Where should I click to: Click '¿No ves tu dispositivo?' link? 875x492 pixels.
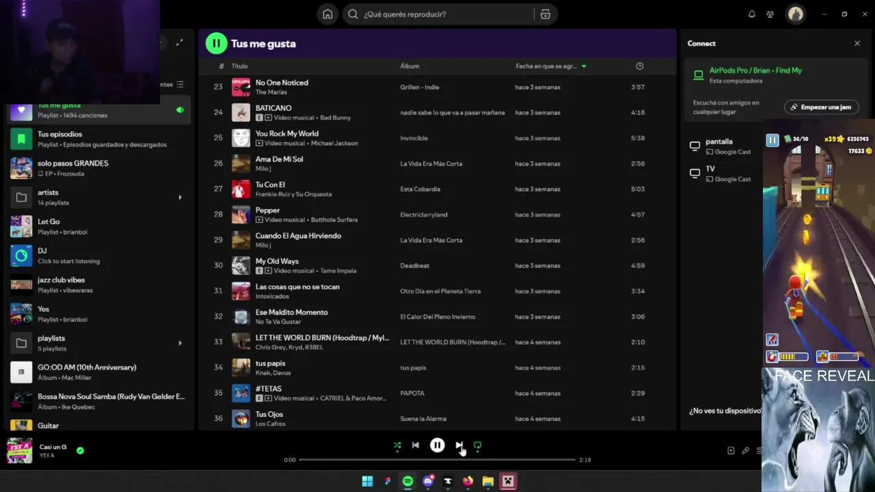click(725, 411)
